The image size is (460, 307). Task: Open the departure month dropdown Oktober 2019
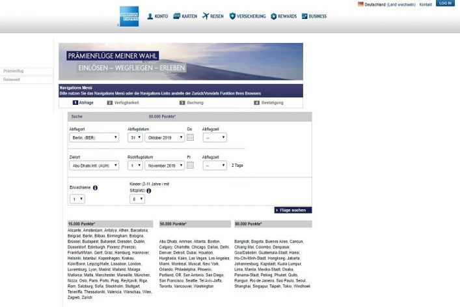pos(165,138)
